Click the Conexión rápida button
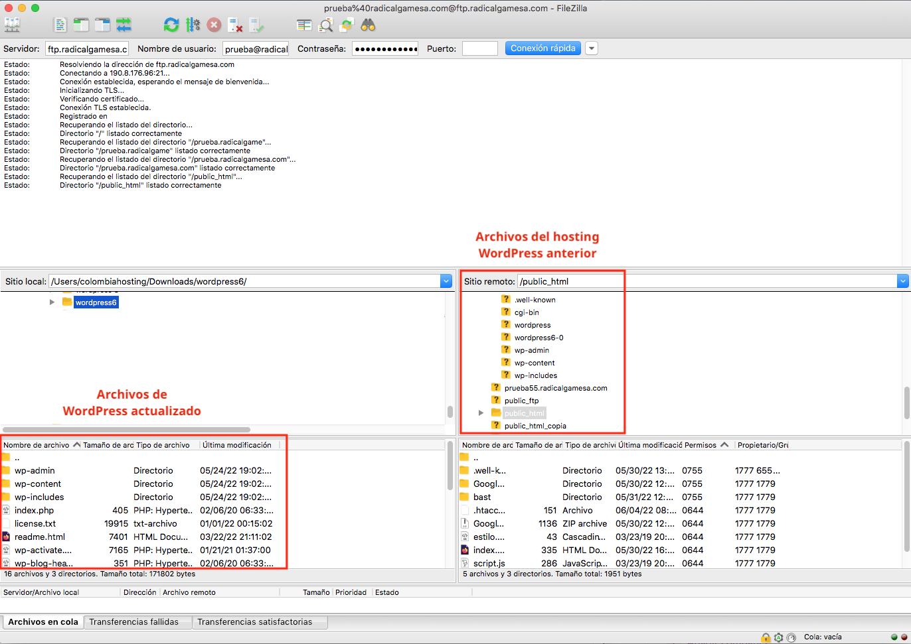Image resolution: width=911 pixels, height=644 pixels. coord(543,48)
